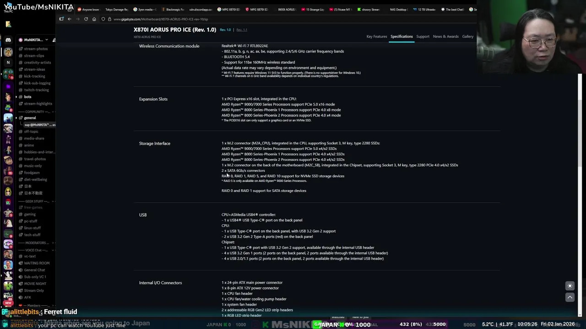Select the Rev. 1.1 link
This screenshot has height=329, width=586.
tap(242, 30)
